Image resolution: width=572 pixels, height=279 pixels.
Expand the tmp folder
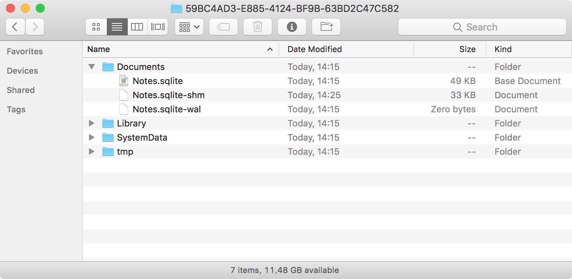click(91, 151)
